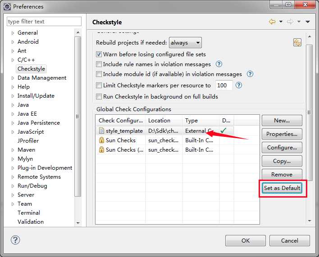Click help icon for rule names option
Viewport: 319px width, 257px height.
tap(219, 64)
